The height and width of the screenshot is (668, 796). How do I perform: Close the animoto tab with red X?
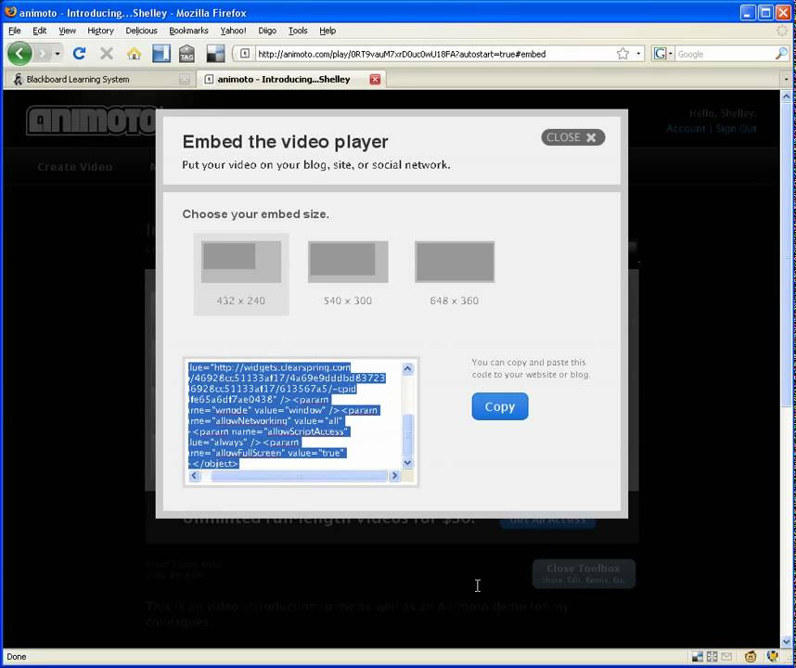375,79
